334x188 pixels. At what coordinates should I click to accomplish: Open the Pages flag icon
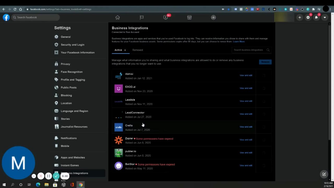coord(142,17)
